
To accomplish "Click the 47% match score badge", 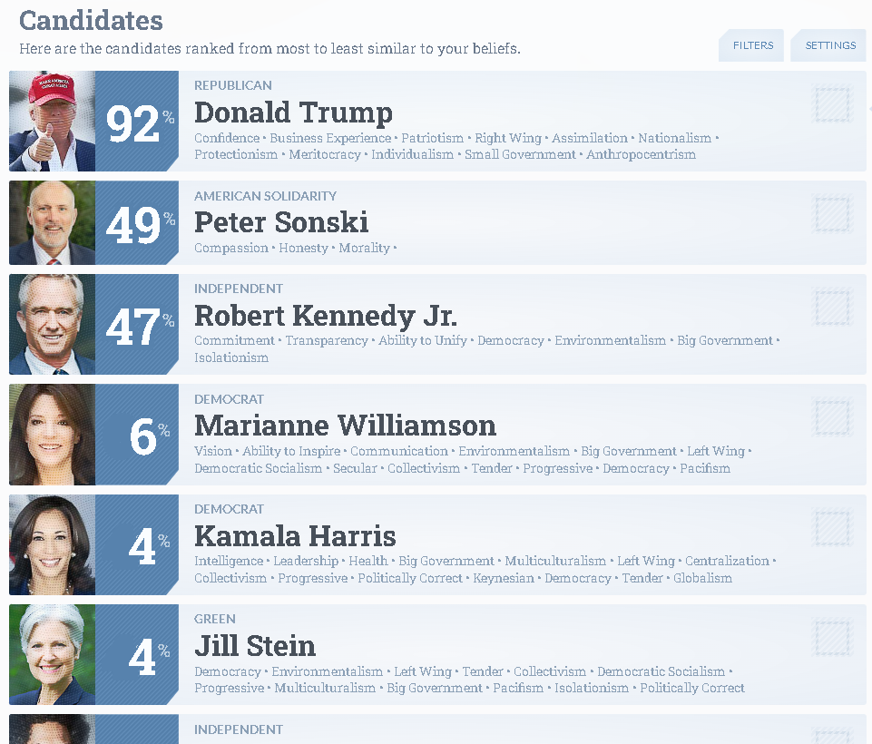I will tap(137, 324).
